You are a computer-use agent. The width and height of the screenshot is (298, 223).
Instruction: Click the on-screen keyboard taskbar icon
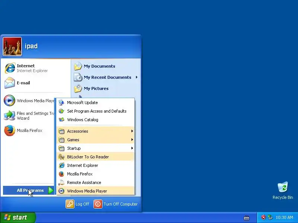click(x=247, y=218)
